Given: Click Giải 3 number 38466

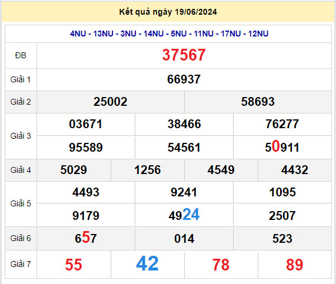Looking at the screenshot, I should [184, 124].
